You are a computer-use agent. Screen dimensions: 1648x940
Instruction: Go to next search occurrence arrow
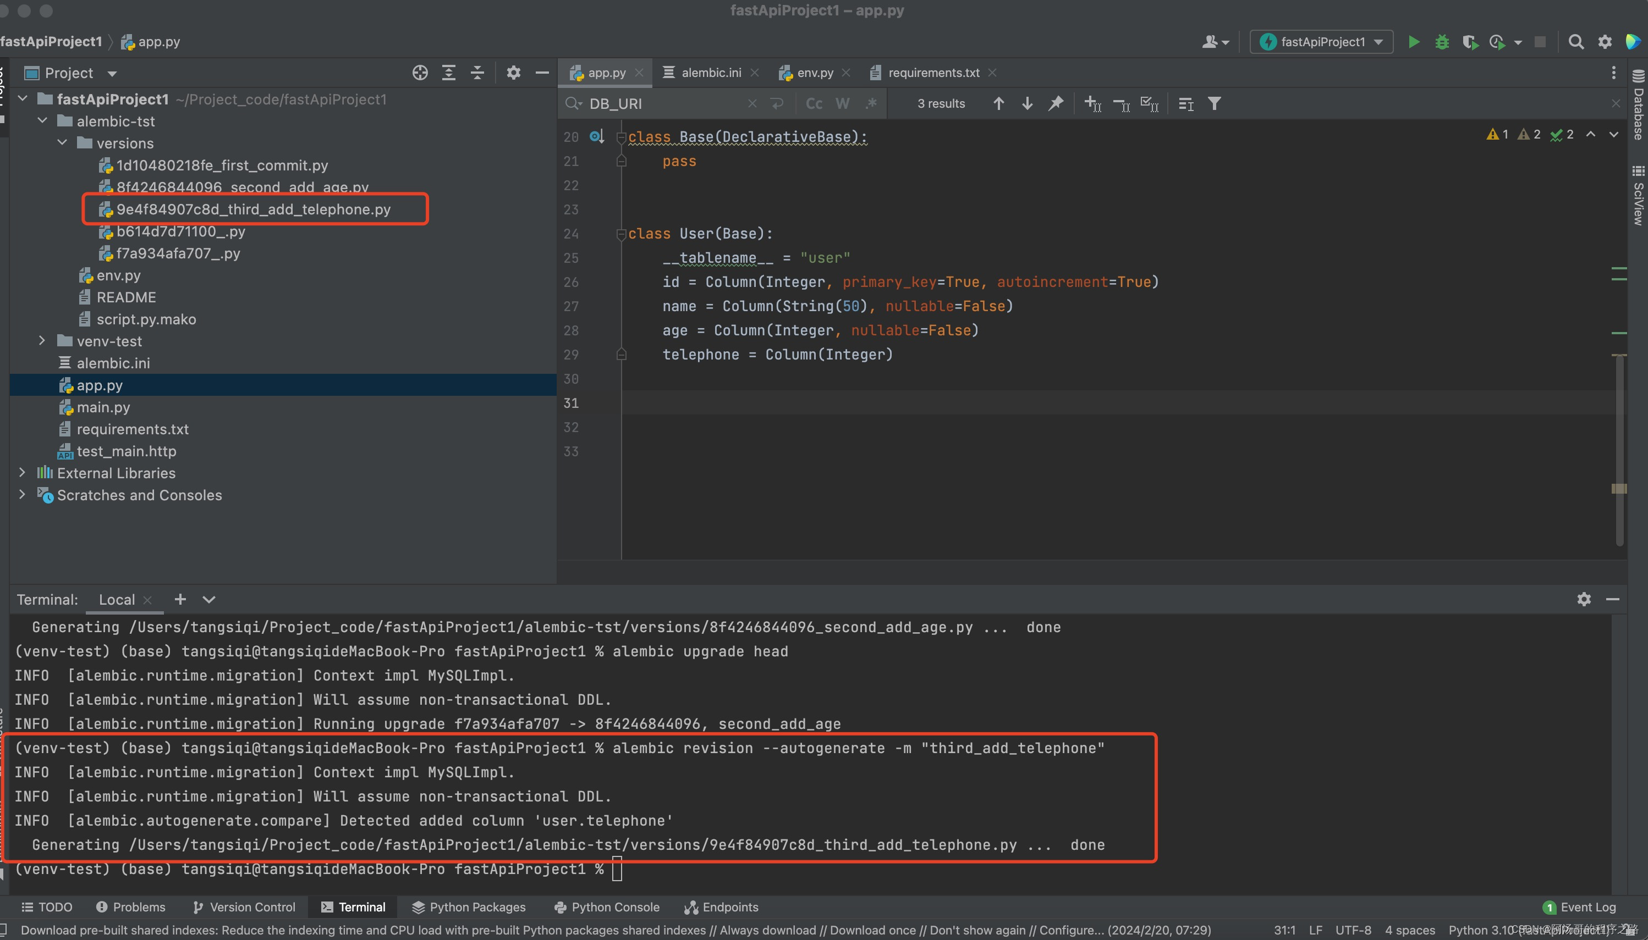[x=1027, y=103]
